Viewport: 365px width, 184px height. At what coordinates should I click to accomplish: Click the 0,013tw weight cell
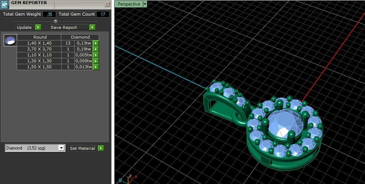pyautogui.click(x=84, y=67)
